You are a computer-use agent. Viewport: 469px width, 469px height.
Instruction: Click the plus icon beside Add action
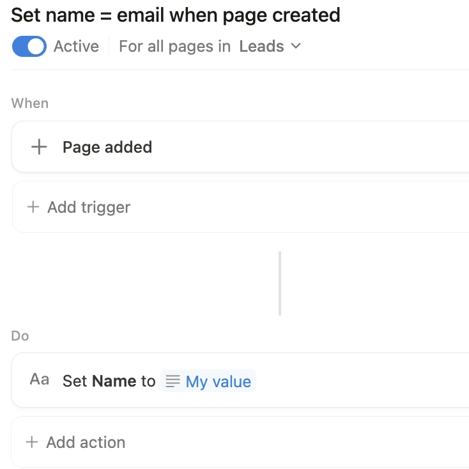(32, 442)
